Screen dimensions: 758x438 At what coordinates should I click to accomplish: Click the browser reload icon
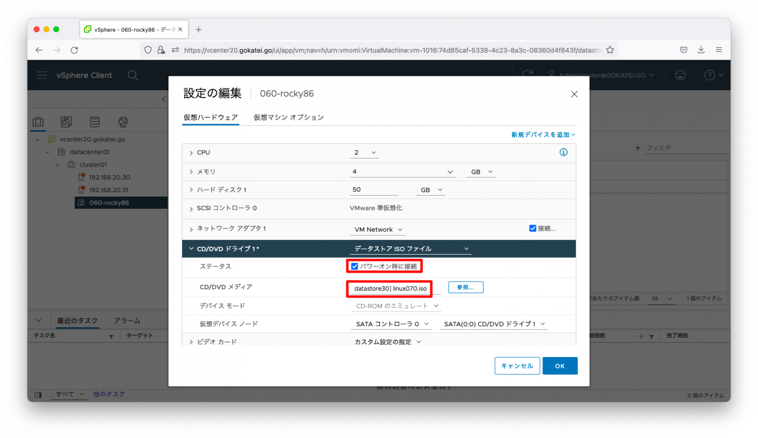[x=74, y=50]
